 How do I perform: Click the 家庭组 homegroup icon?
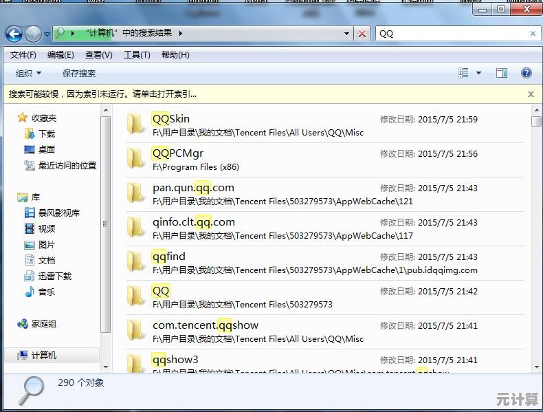tap(23, 324)
